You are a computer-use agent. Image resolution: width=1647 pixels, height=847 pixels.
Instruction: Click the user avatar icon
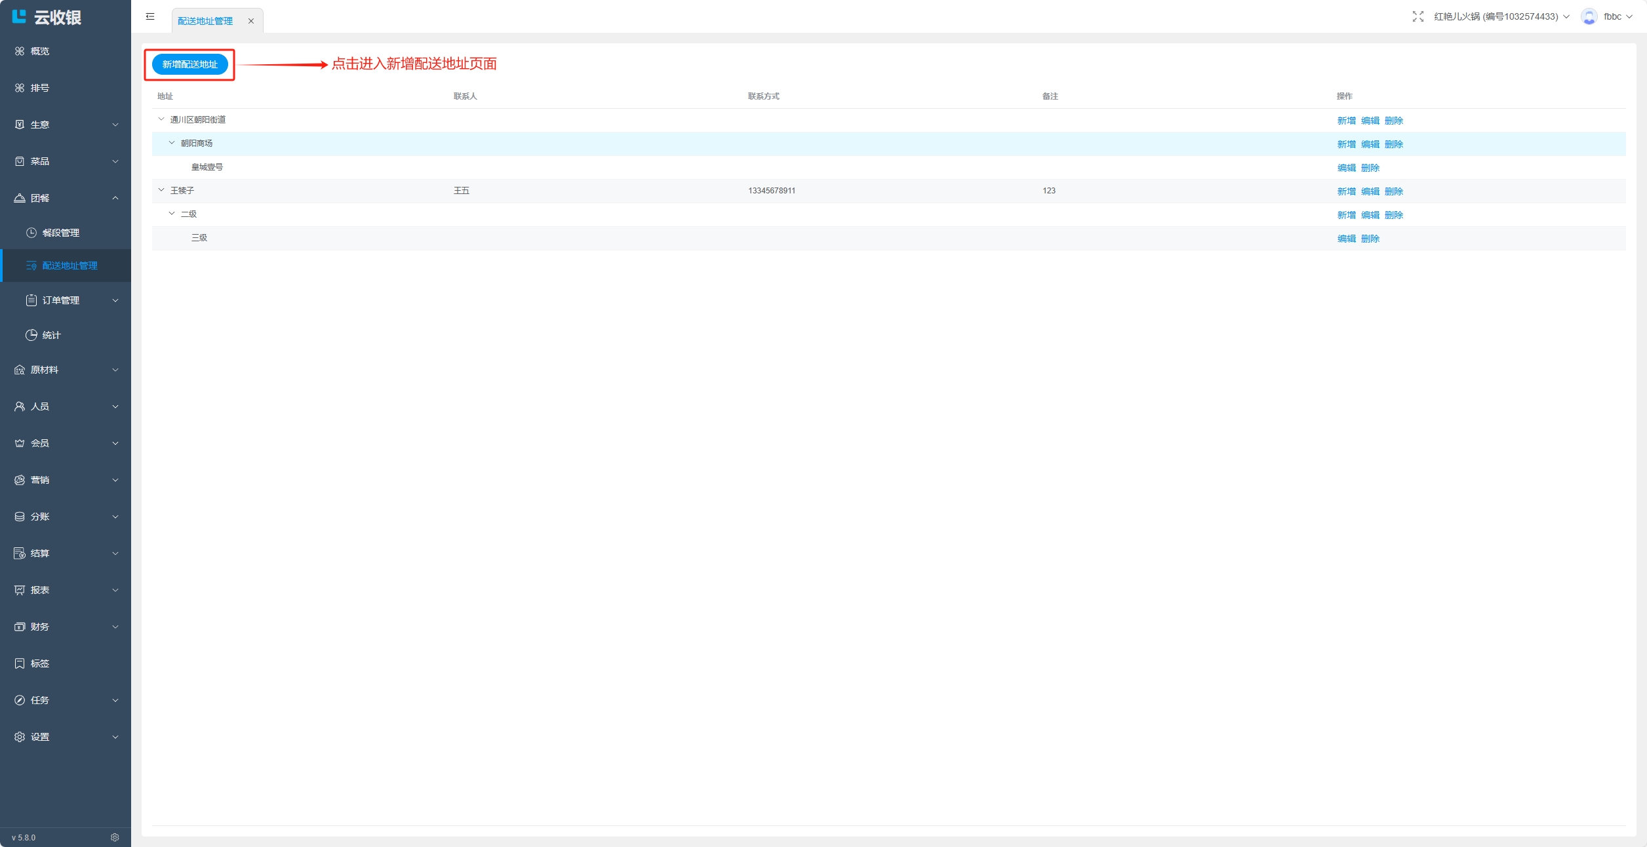point(1589,16)
